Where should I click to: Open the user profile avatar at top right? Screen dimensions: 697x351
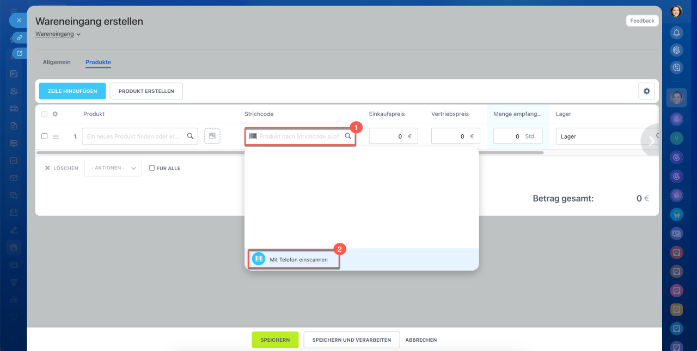(676, 11)
